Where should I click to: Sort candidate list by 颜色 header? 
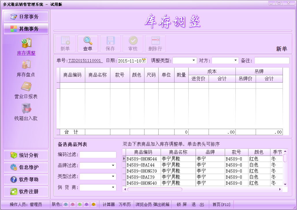click(259, 152)
